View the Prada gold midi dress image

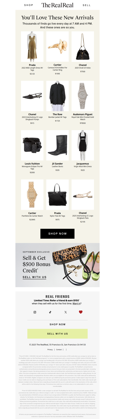click(x=32, y=47)
